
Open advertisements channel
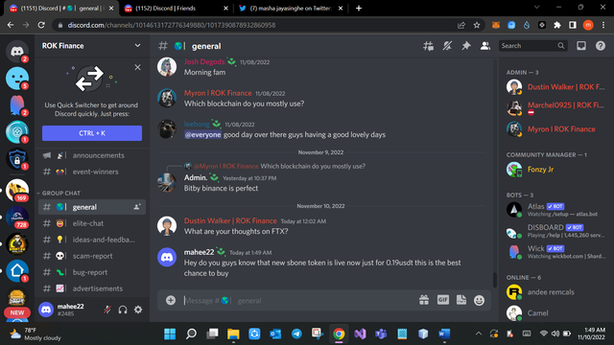[92, 288]
